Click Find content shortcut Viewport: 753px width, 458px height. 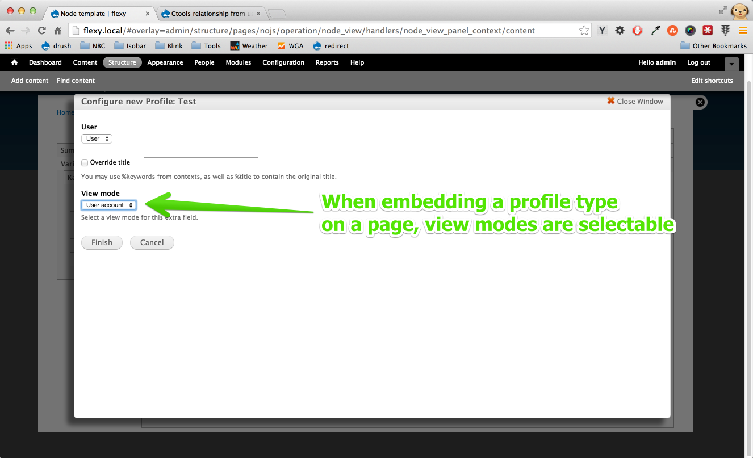[76, 81]
